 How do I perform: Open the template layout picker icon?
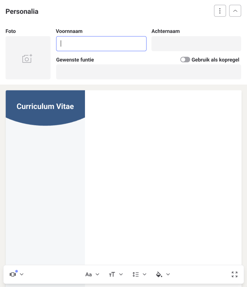(13, 274)
